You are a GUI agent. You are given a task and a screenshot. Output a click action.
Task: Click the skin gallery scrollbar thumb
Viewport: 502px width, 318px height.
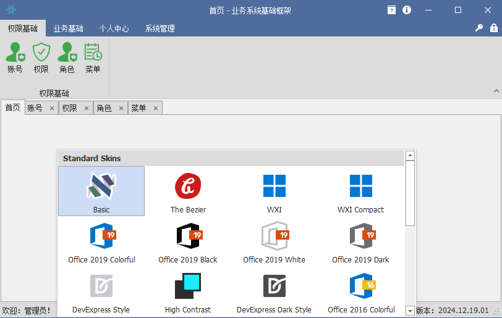[410, 193]
